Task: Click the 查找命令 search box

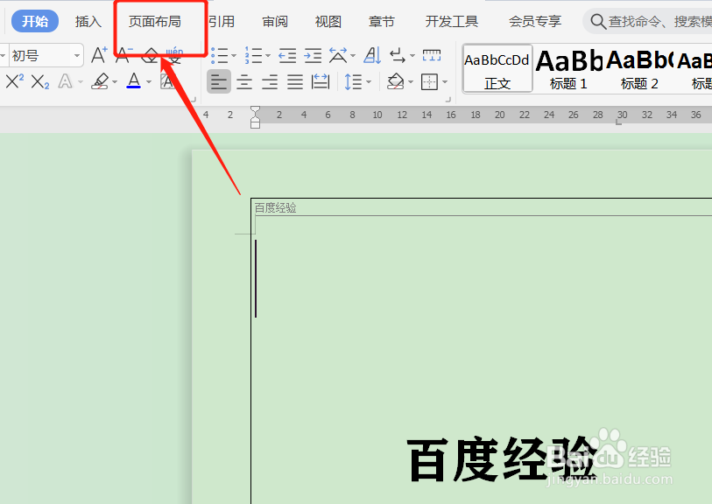Action: pos(649,21)
